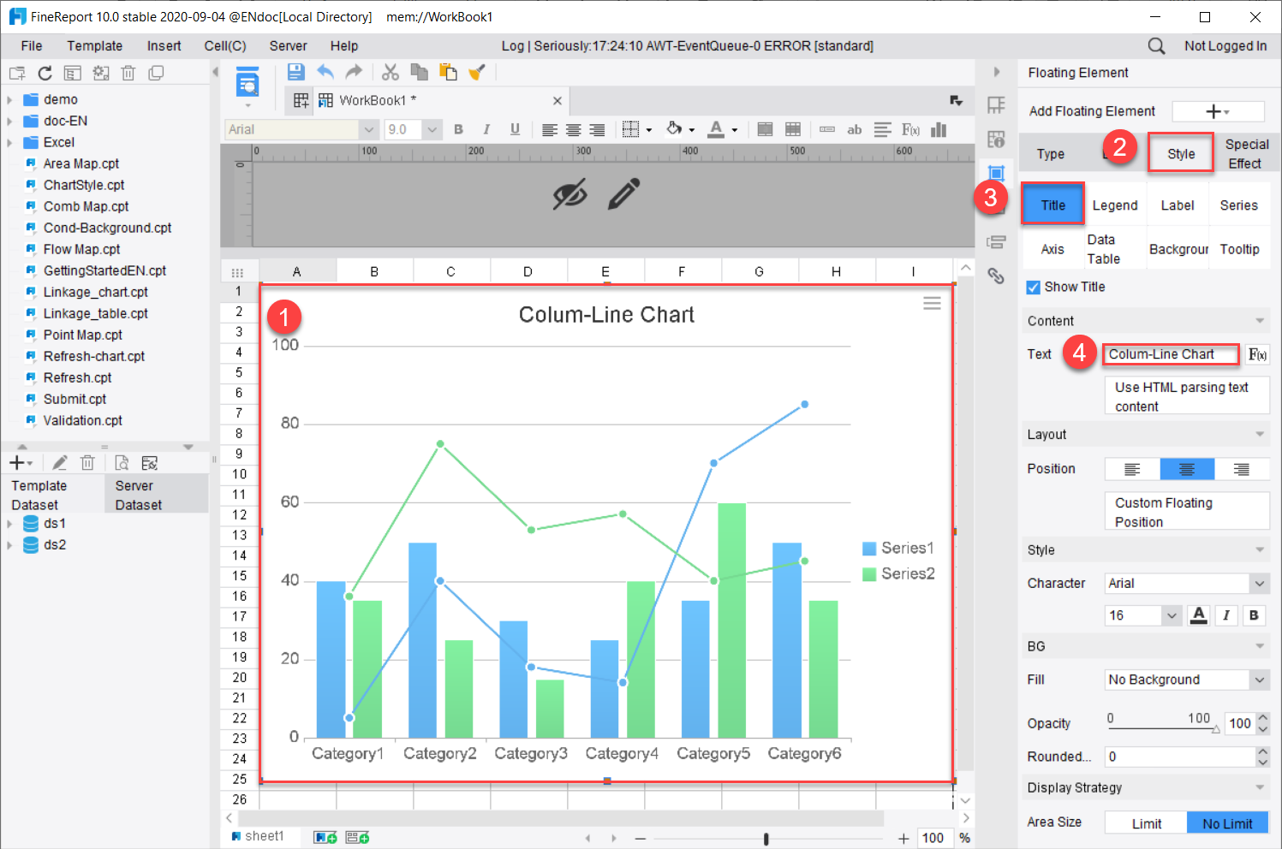Collapse the Layout section
This screenshot has width=1282, height=849.
coord(1259,434)
